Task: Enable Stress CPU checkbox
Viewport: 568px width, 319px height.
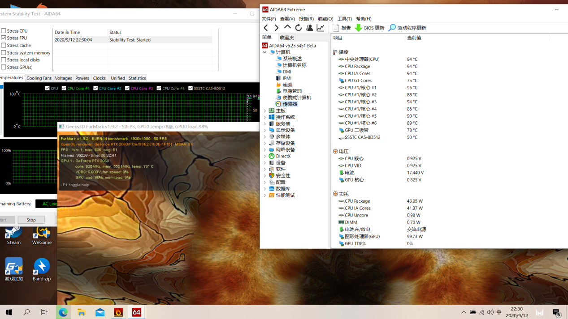Action: tap(4, 31)
